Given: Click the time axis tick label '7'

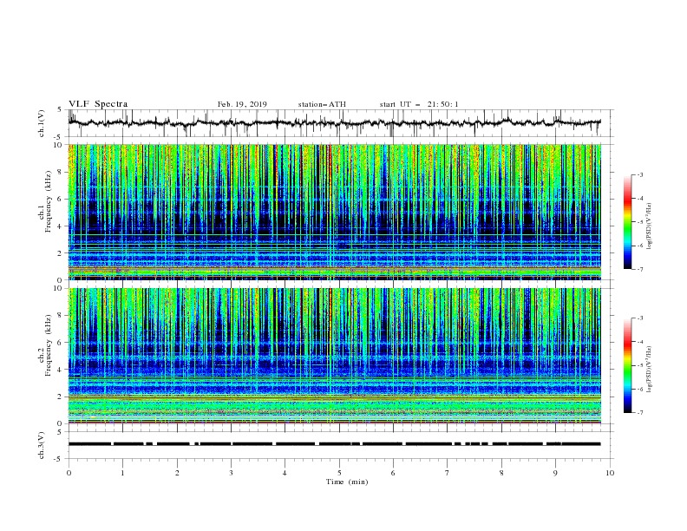Looking at the screenshot, I should (x=448, y=473).
